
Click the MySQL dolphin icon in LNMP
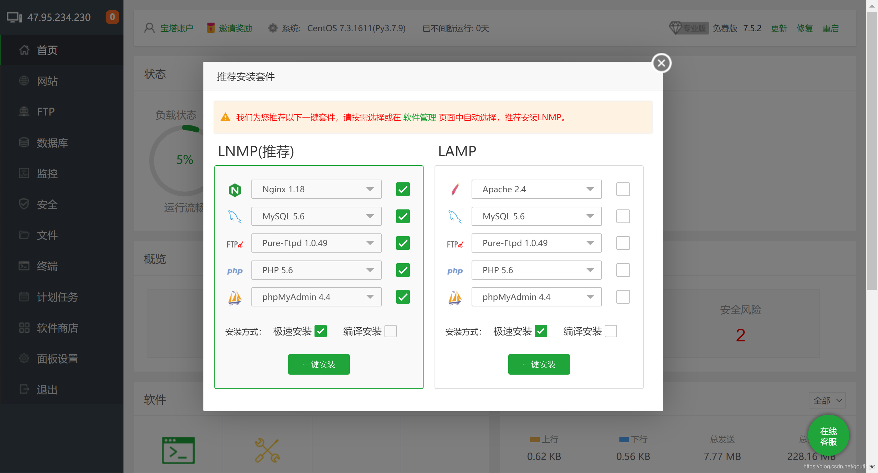235,217
